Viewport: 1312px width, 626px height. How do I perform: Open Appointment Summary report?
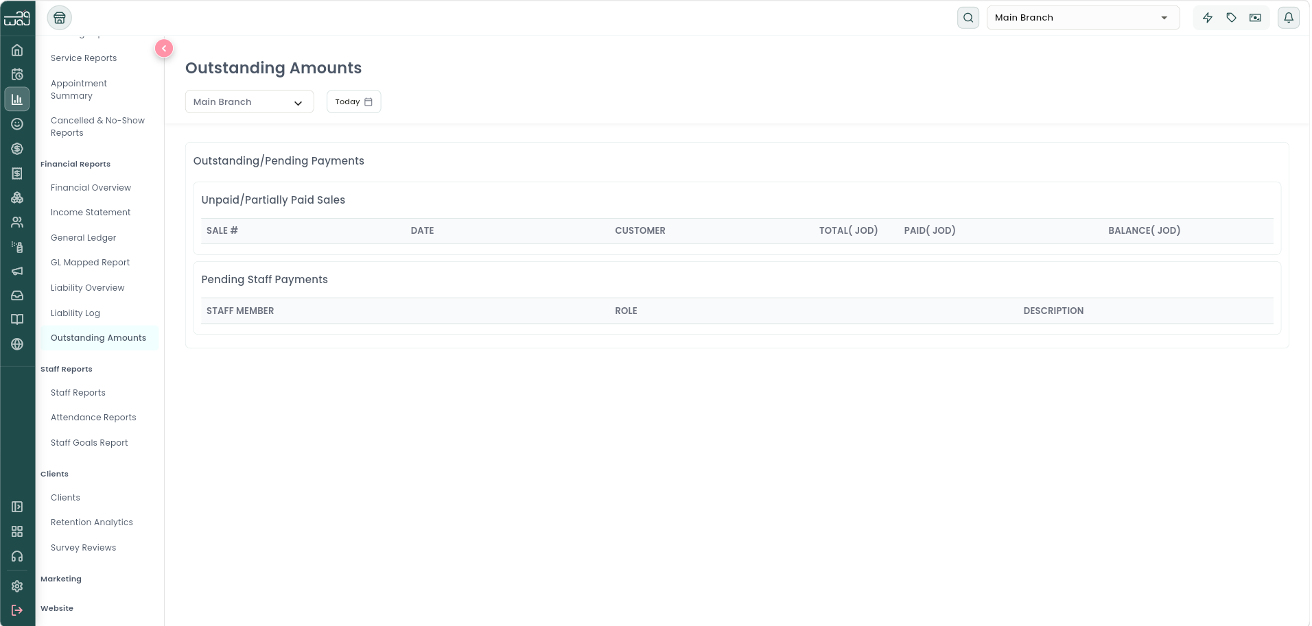pyautogui.click(x=78, y=90)
